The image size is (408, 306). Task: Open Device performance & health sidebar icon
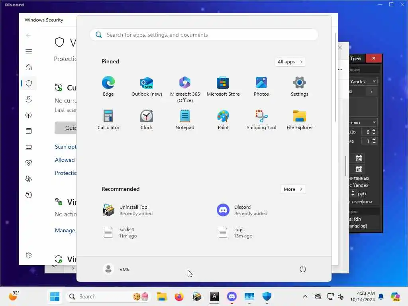[x=29, y=163]
